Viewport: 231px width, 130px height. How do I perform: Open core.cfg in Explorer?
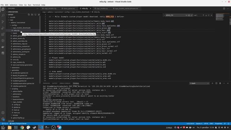click(x=16, y=60)
